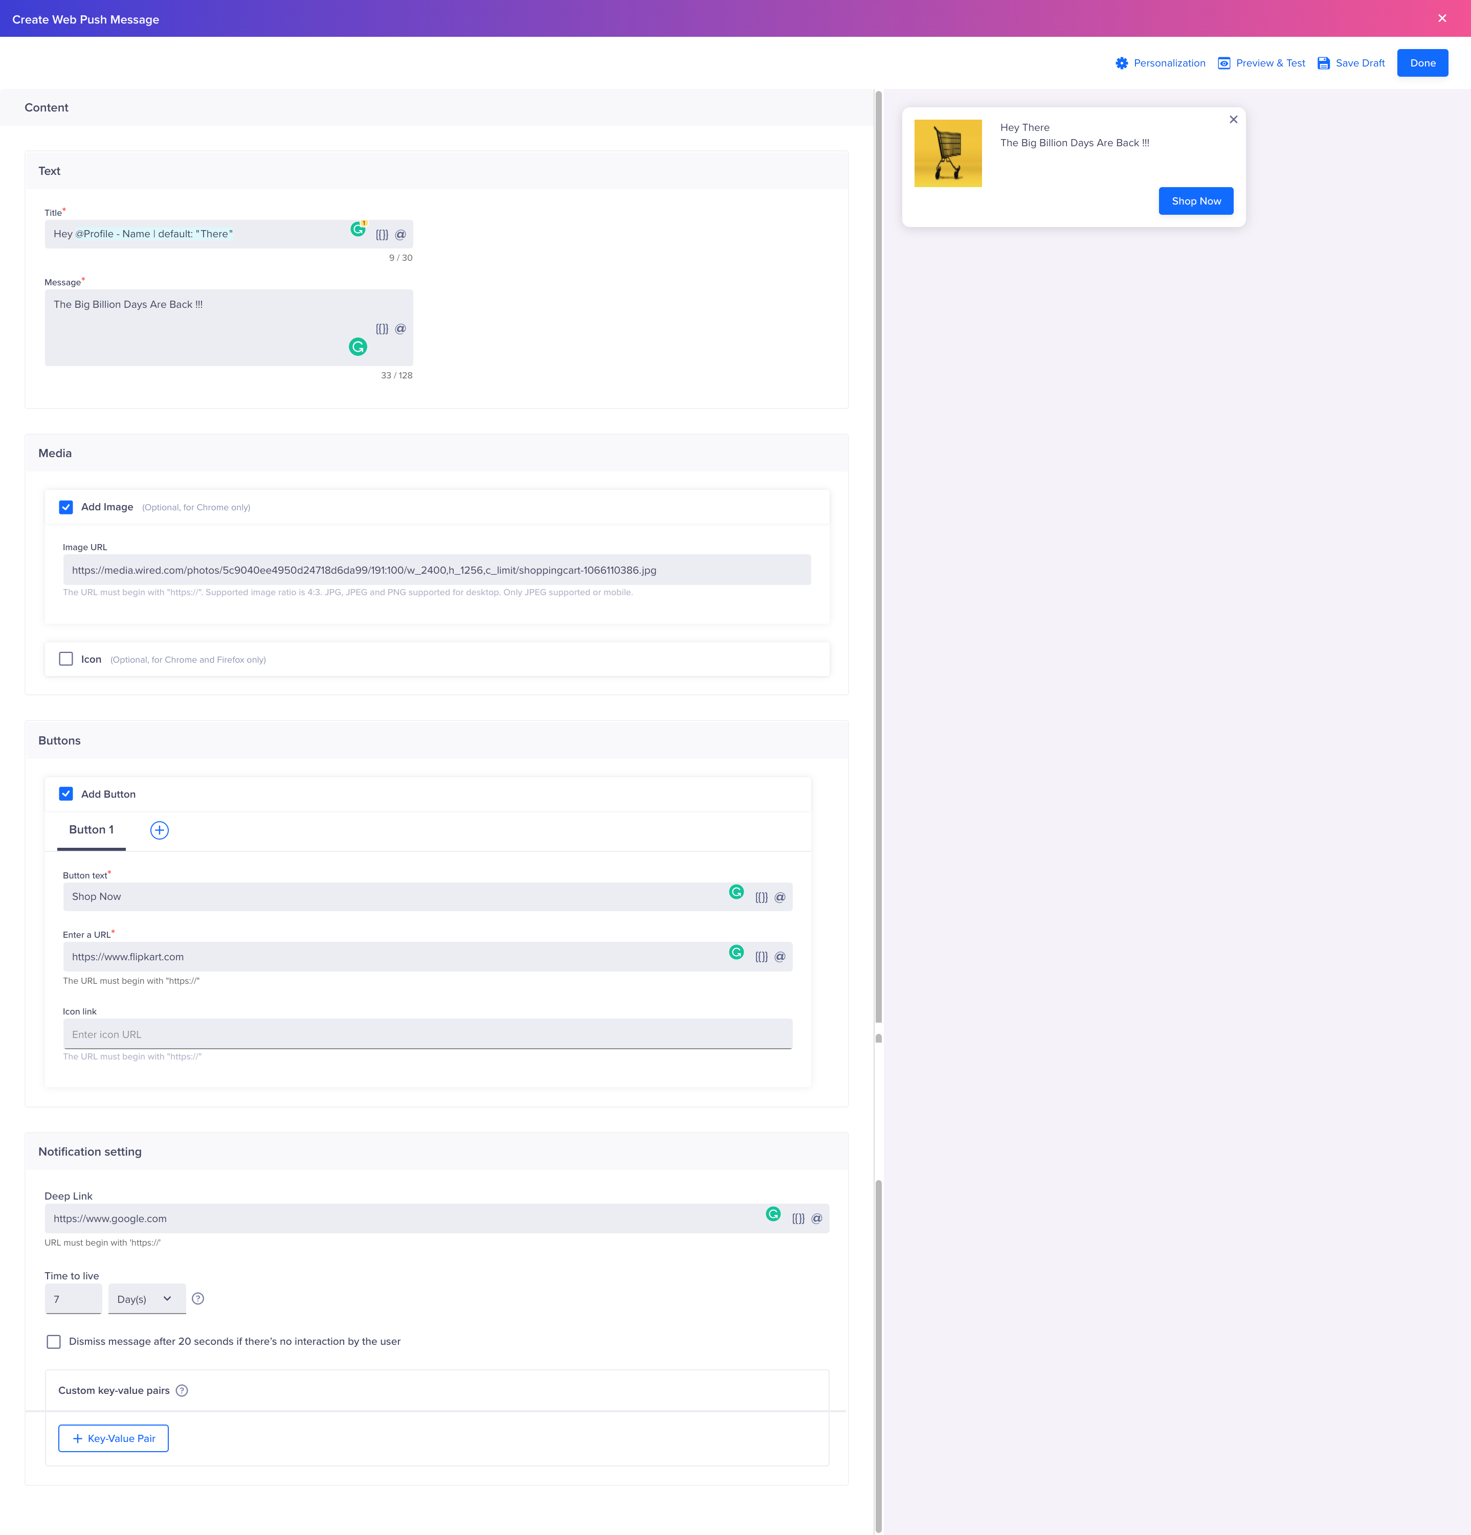1471x1535 pixels.
Task: Dismiss the notification preview with X
Action: click(1233, 120)
